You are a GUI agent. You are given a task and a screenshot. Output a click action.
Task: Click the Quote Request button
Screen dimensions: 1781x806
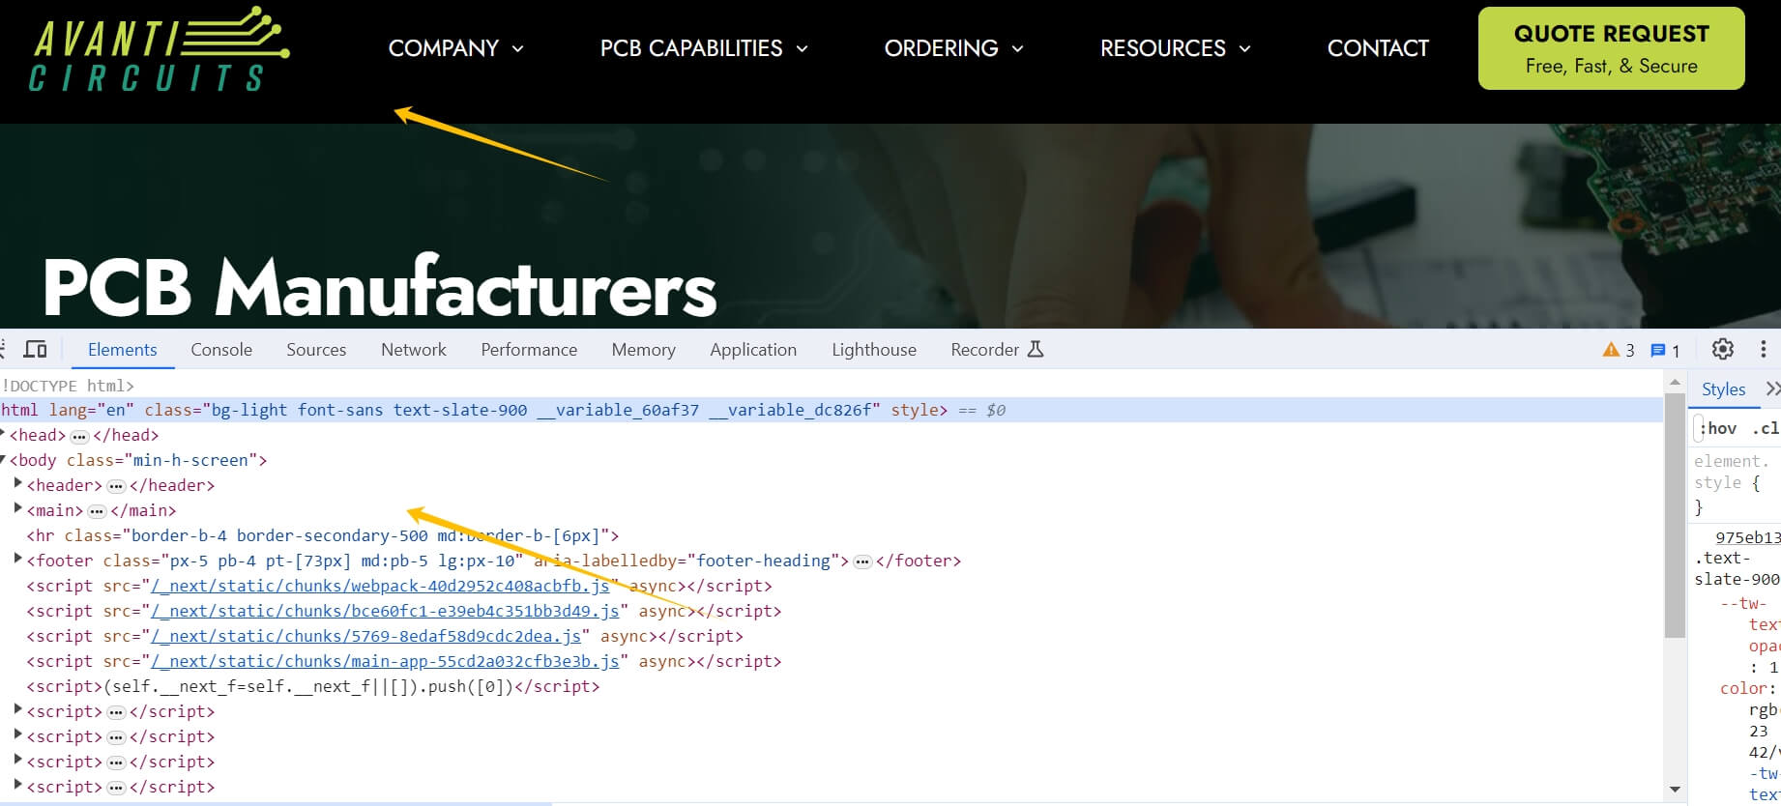click(x=1611, y=48)
